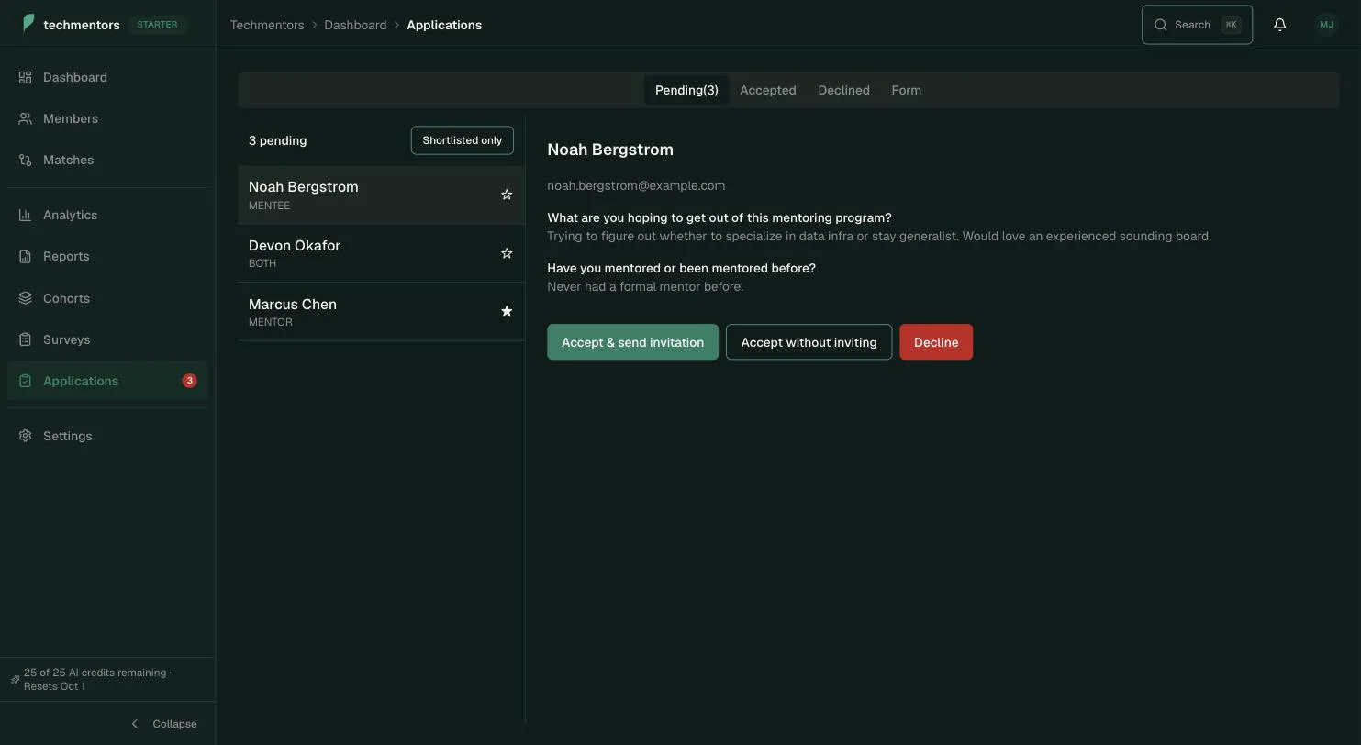Click Accept & send invitation
This screenshot has height=745, width=1361.
pyautogui.click(x=632, y=342)
